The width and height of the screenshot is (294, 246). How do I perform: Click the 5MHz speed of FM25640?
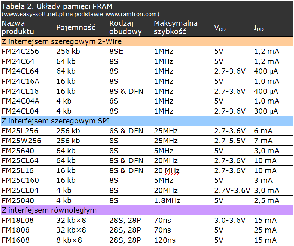[183, 151]
